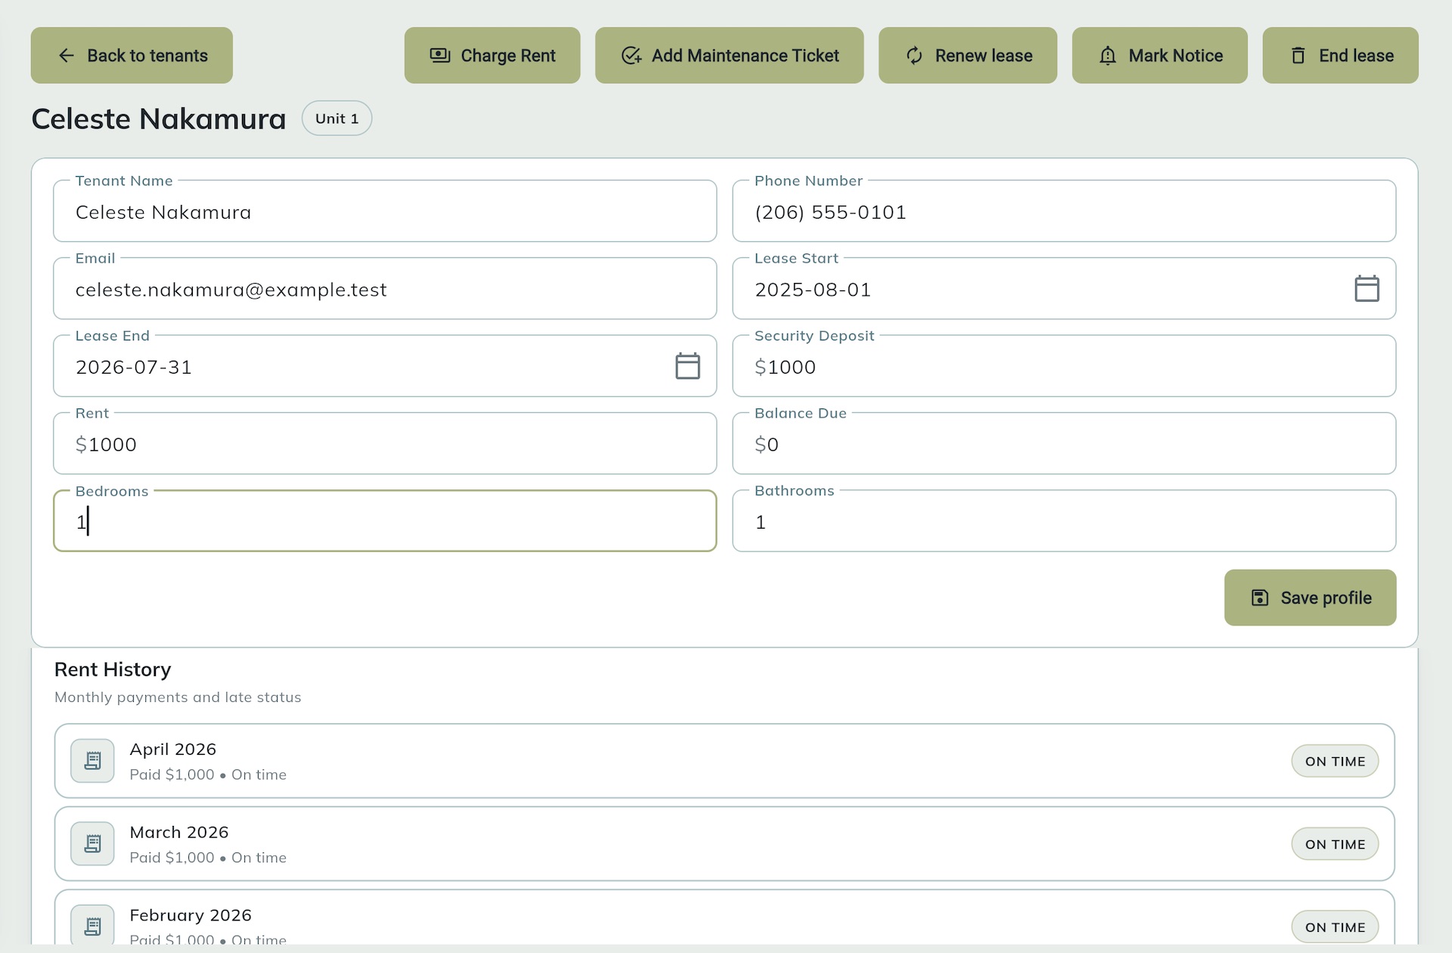Image resolution: width=1452 pixels, height=953 pixels.
Task: Click the bell icon on Mark Notice
Action: point(1108,55)
